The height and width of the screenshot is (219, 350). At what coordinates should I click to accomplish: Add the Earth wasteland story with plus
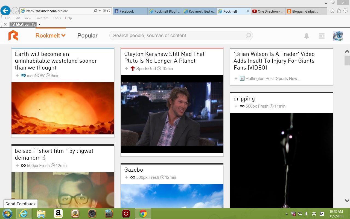17,75
